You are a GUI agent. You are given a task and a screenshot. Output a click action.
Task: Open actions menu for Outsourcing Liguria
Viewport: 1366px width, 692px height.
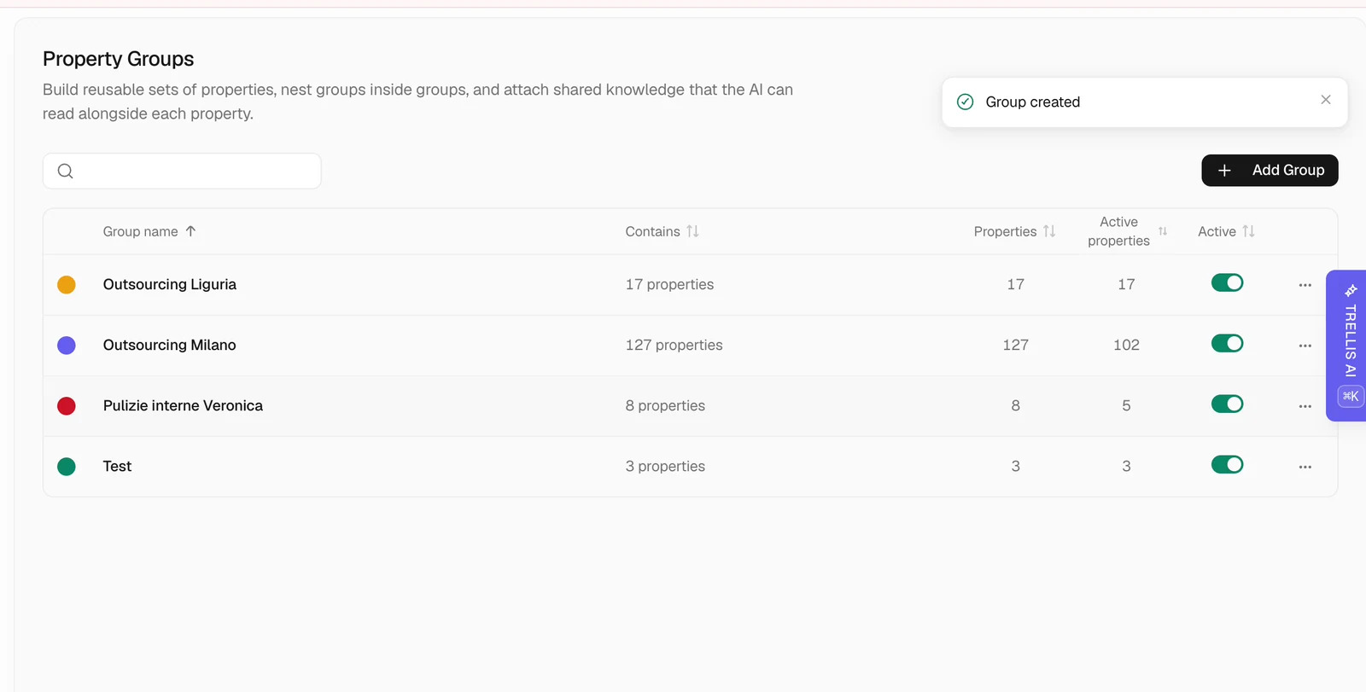pyautogui.click(x=1305, y=285)
